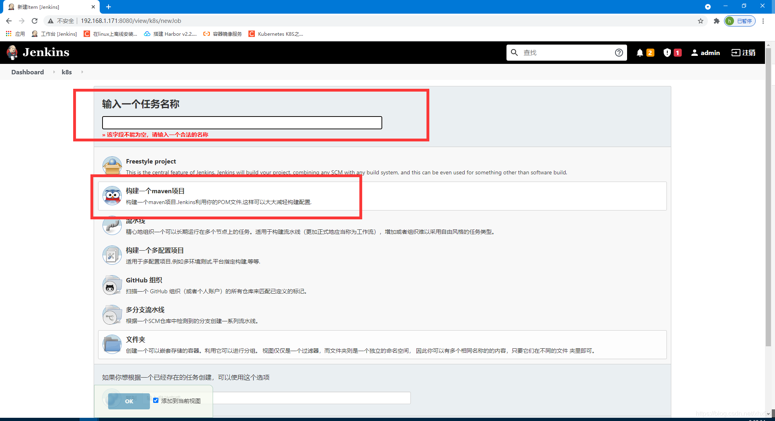Bookmark this page with star icon
The width and height of the screenshot is (775, 421).
(701, 21)
